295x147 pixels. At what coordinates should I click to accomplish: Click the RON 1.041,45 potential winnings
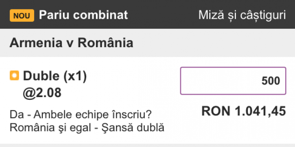(243, 111)
